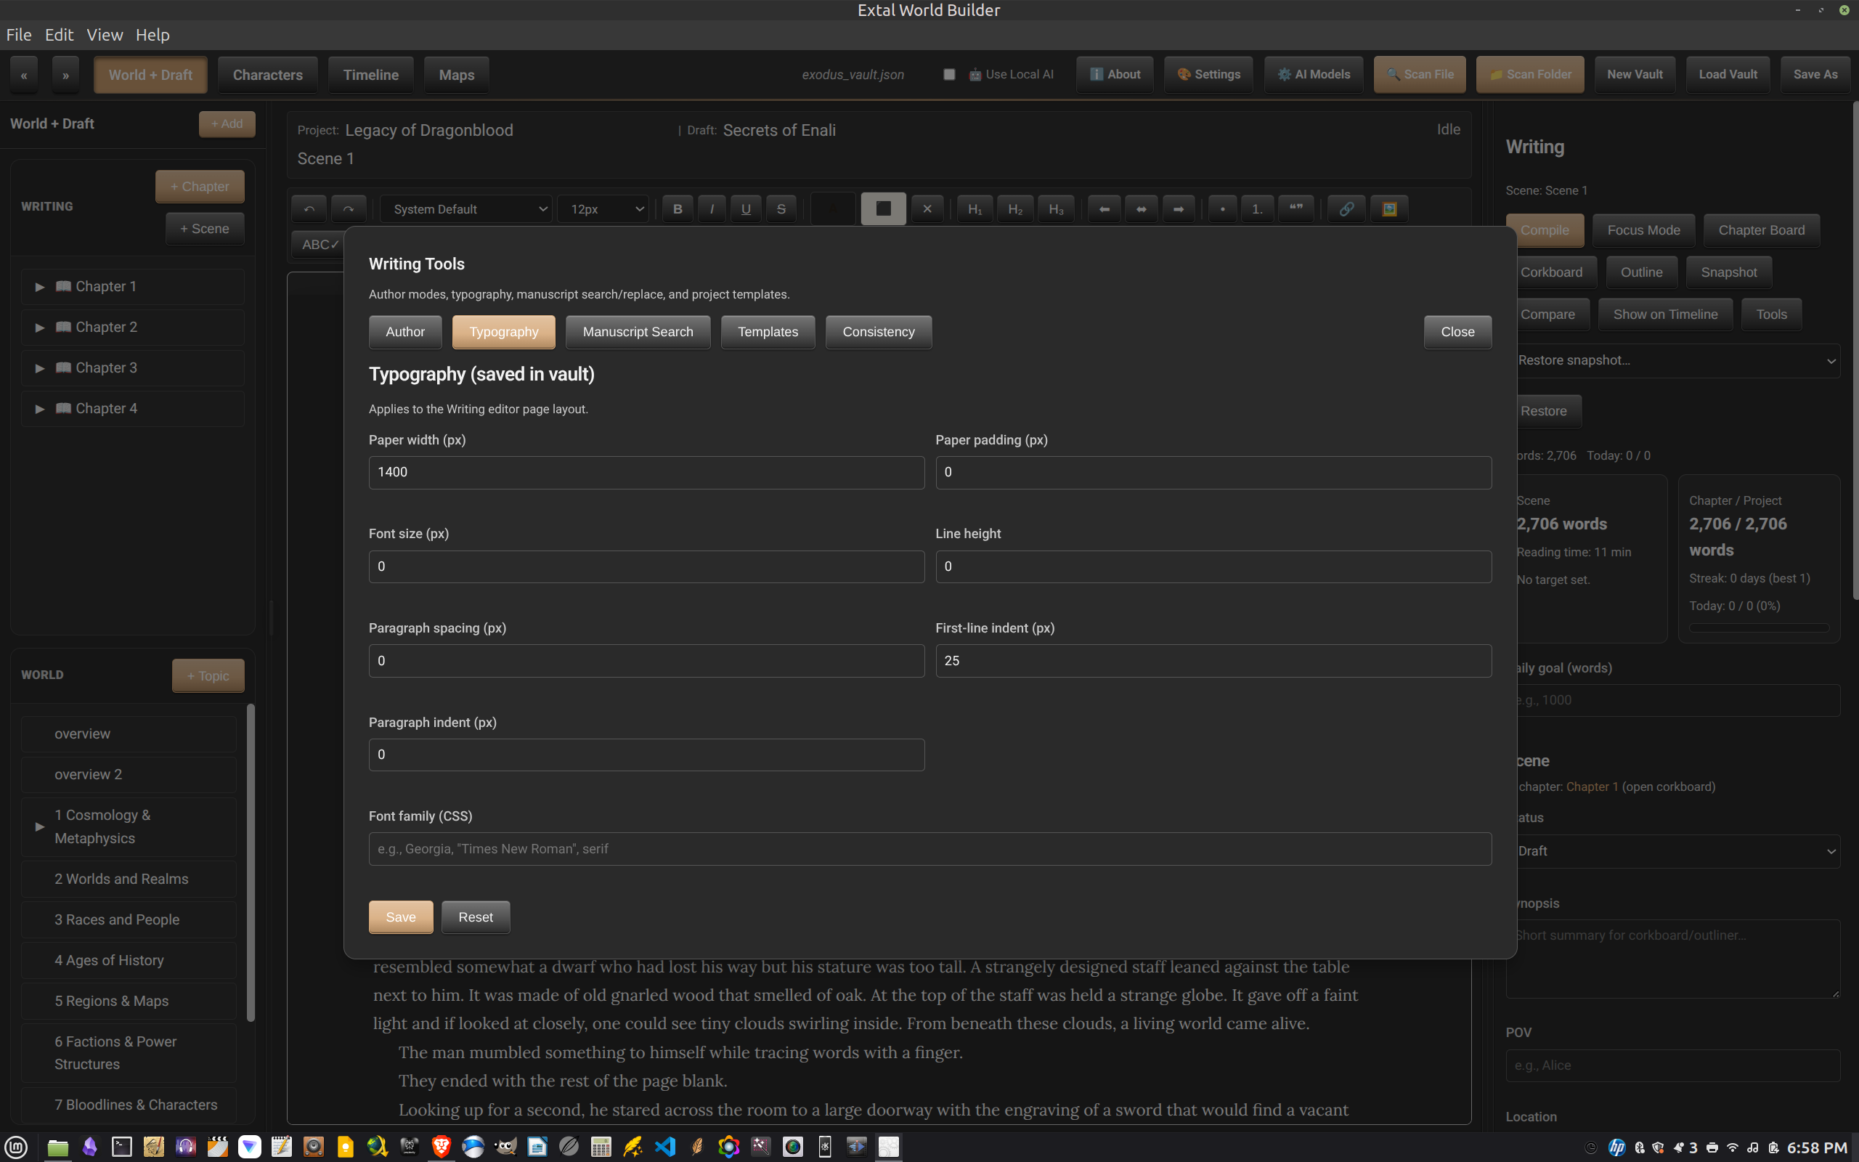The height and width of the screenshot is (1162, 1859).
Task: Align text right with the arrow icon
Action: (1179, 209)
